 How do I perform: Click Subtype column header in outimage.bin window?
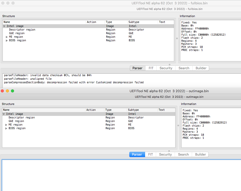[x=142, y=110]
